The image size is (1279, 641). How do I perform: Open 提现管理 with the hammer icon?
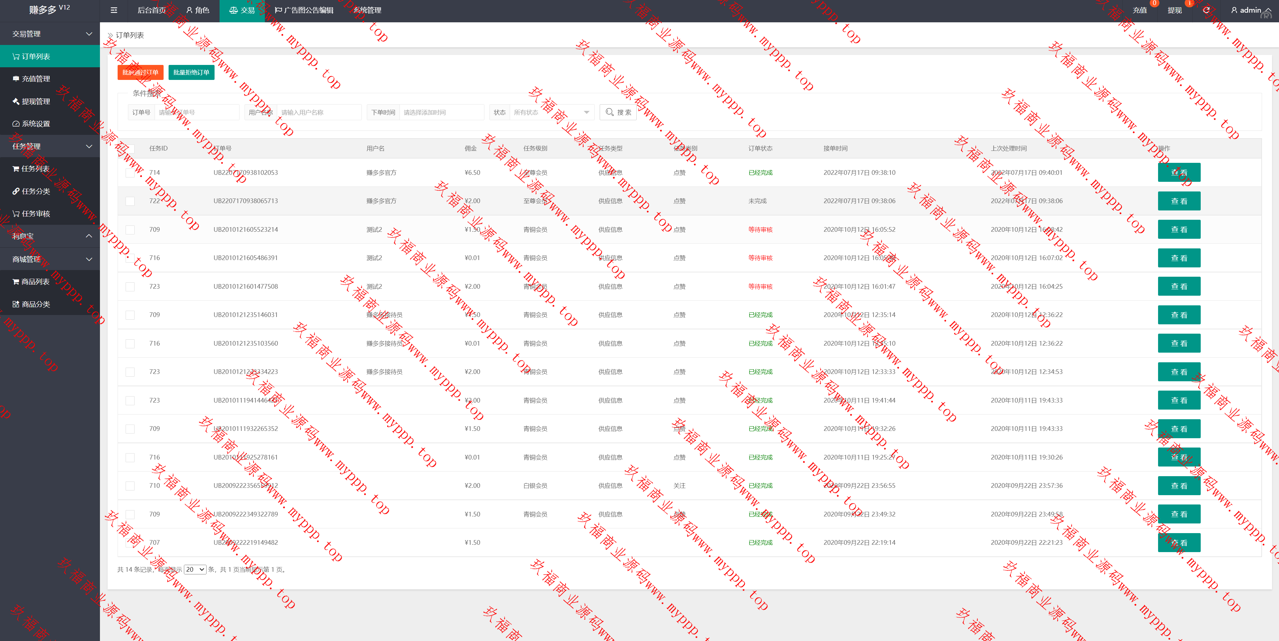point(16,101)
